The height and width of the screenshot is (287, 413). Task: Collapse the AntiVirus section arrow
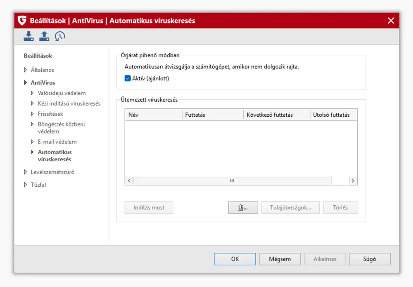(x=26, y=83)
